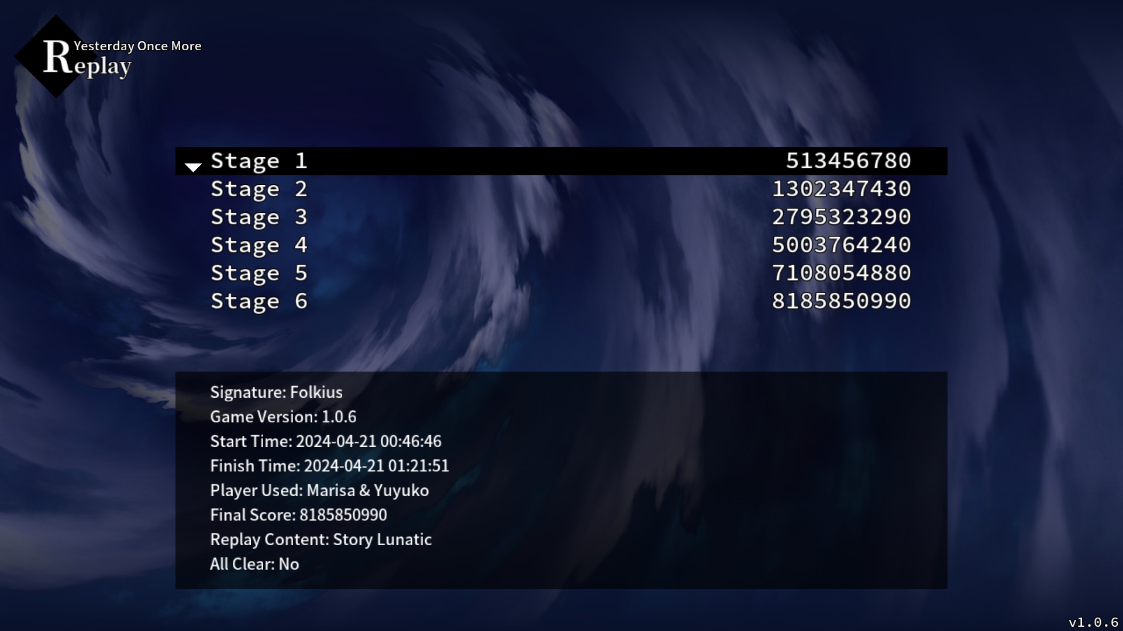The height and width of the screenshot is (631, 1123).
Task: Click the All Clear: No line
Action: 254,564
